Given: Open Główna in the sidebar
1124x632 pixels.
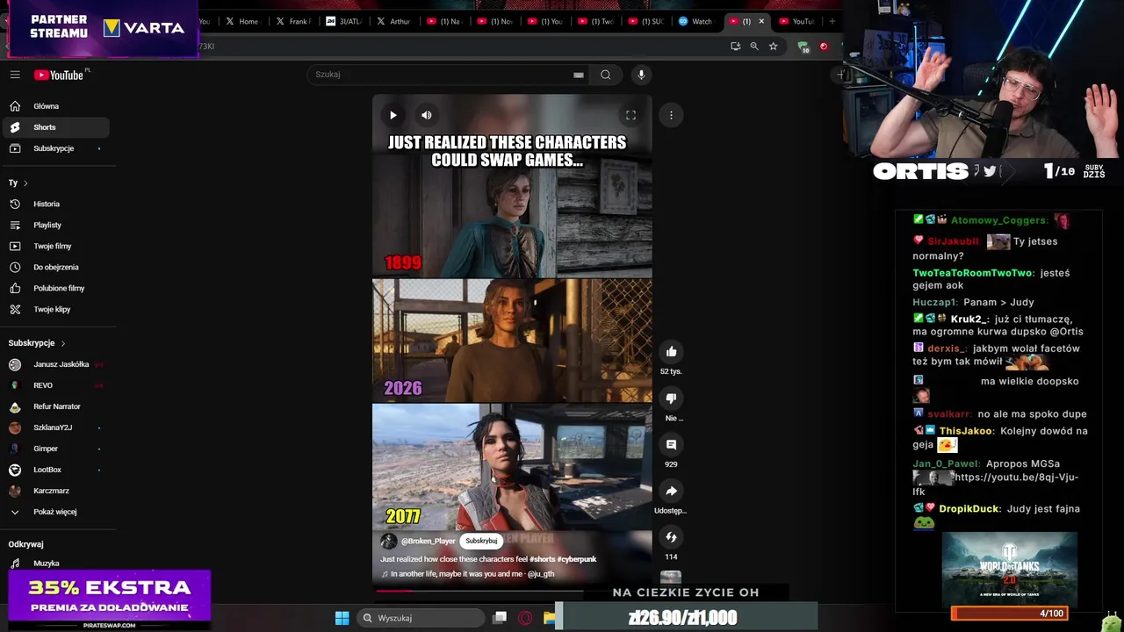Looking at the screenshot, I should click(x=54, y=106).
